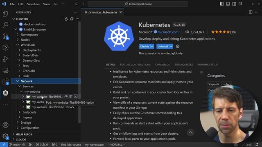Open the Edit menu
The height and width of the screenshot is (147, 262).
coord(21,4)
